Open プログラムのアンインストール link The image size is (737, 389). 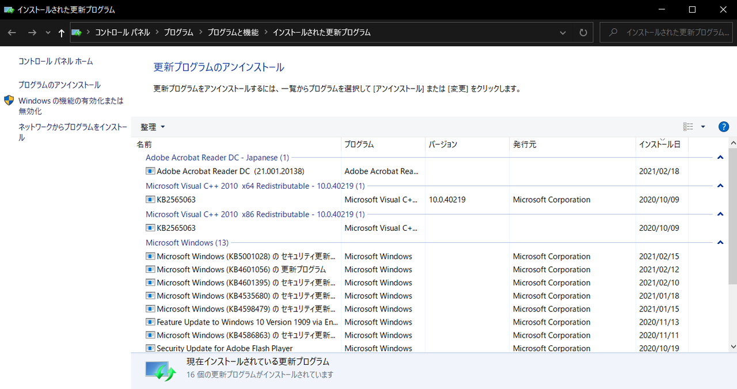59,85
